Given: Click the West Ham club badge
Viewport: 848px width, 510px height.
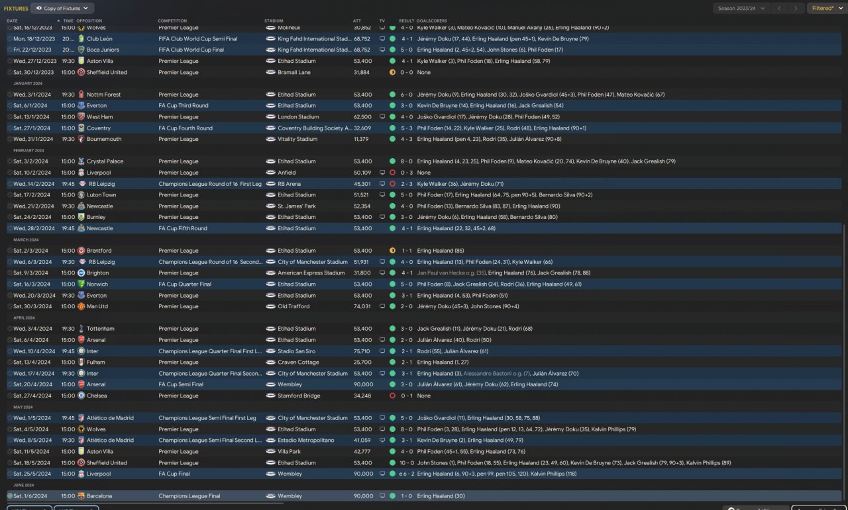Looking at the screenshot, I should click(x=81, y=117).
